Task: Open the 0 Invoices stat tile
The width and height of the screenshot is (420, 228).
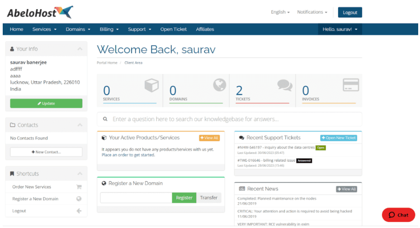Action: click(329, 91)
